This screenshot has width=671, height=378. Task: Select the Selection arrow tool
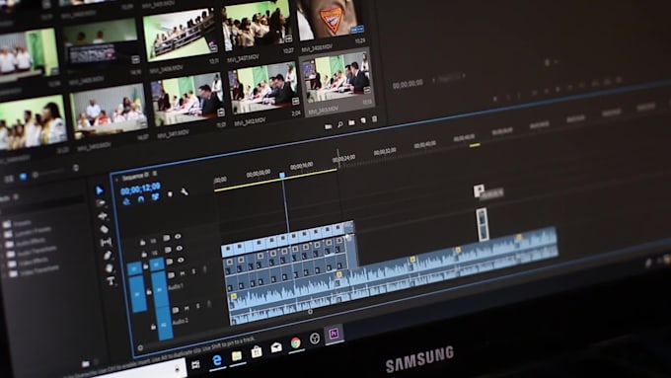coord(100,190)
